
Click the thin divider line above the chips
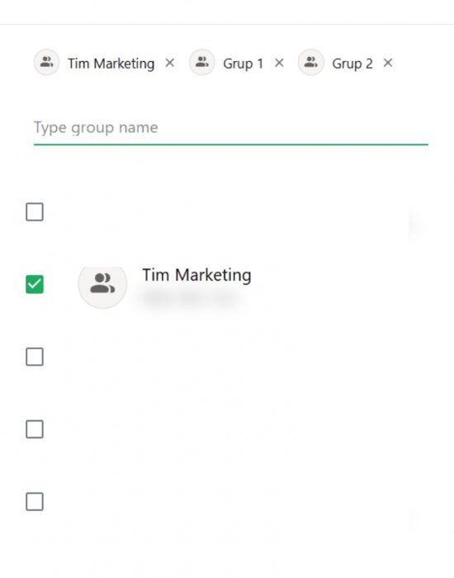tap(227, 25)
